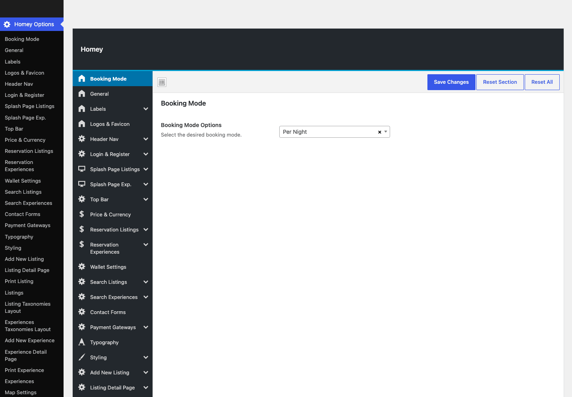Viewport: 572px width, 397px height.
Task: Click the house icon next to Logos & Favicon
Action: [82, 123]
